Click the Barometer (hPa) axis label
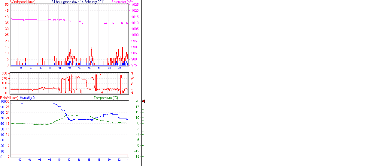 pyautogui.click(x=123, y=2)
